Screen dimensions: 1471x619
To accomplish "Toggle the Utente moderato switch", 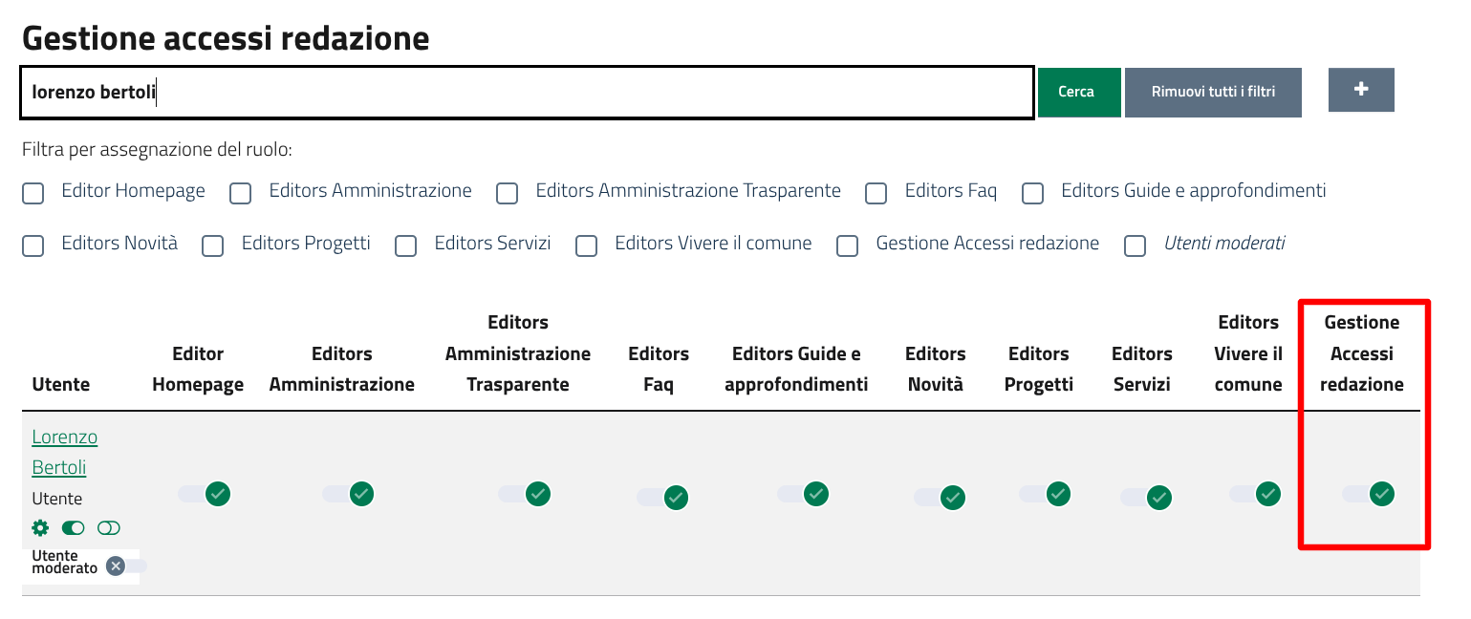I will click(122, 566).
